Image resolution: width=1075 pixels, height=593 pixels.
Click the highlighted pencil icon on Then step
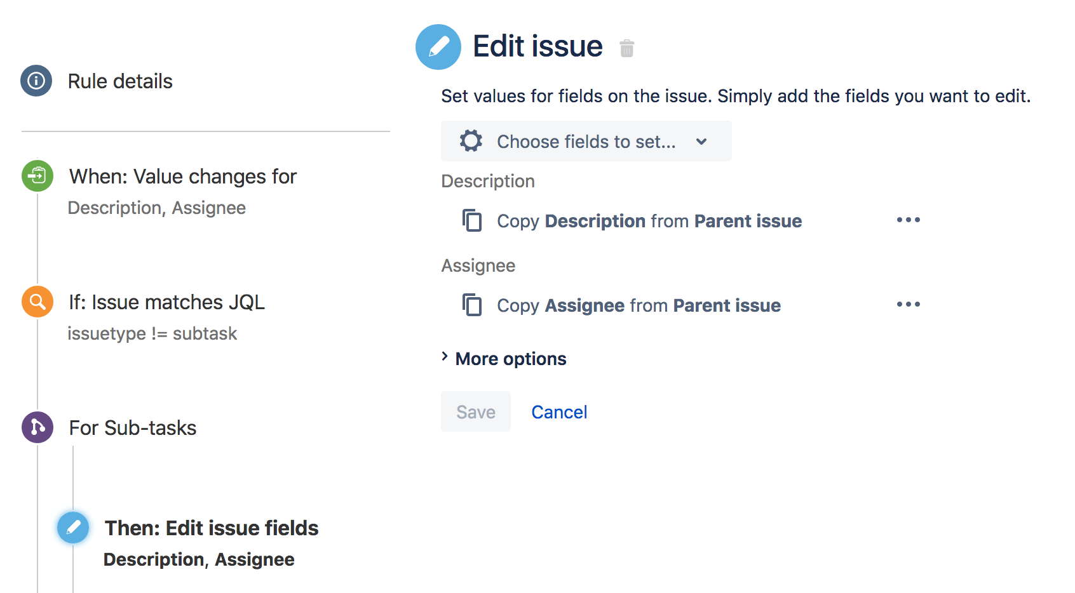click(73, 528)
